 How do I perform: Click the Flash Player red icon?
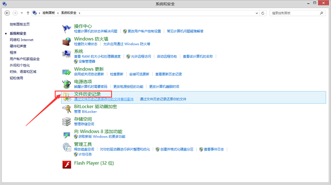click(67, 164)
